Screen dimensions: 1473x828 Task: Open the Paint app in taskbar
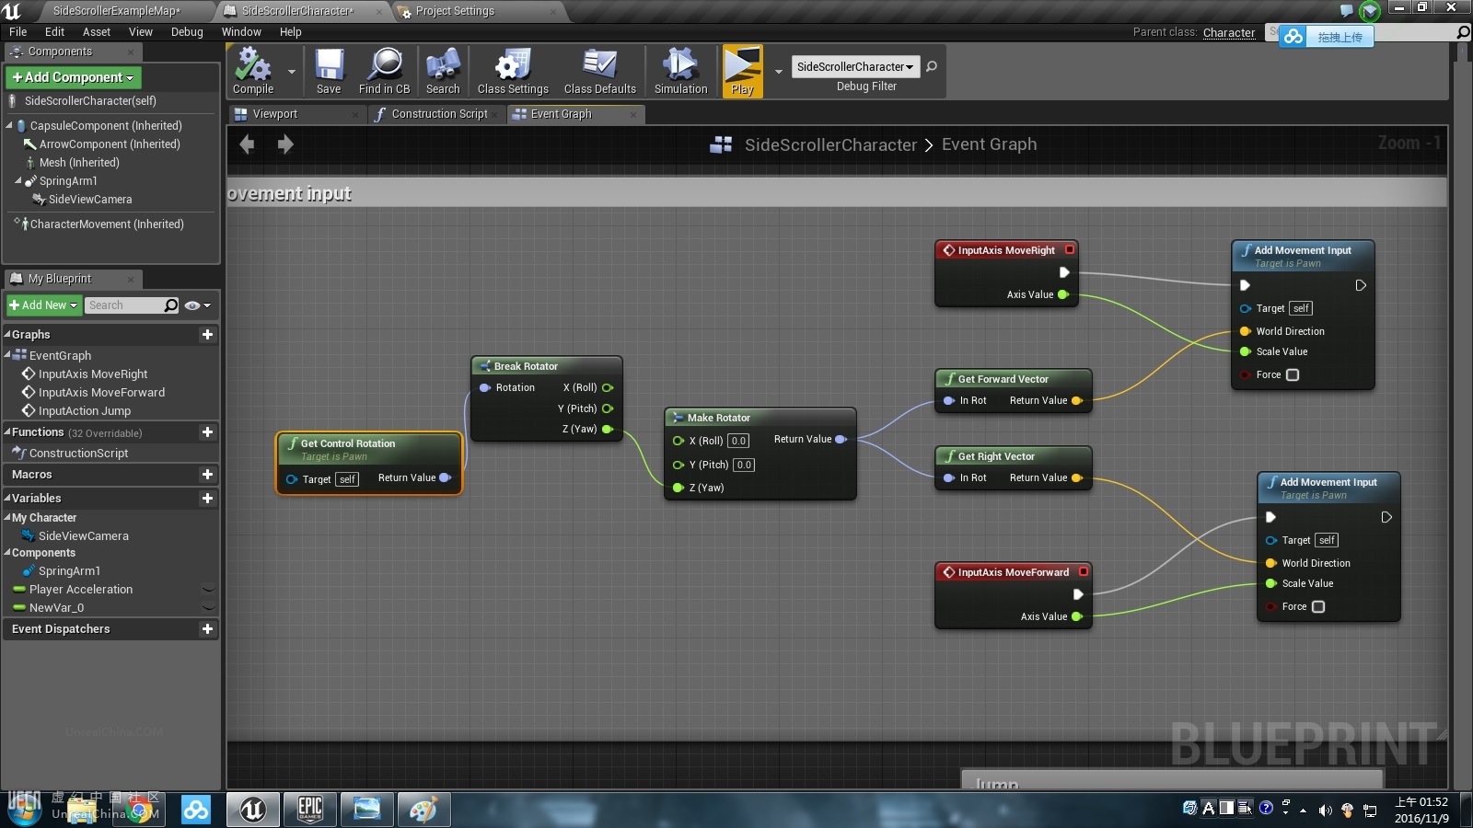point(423,810)
